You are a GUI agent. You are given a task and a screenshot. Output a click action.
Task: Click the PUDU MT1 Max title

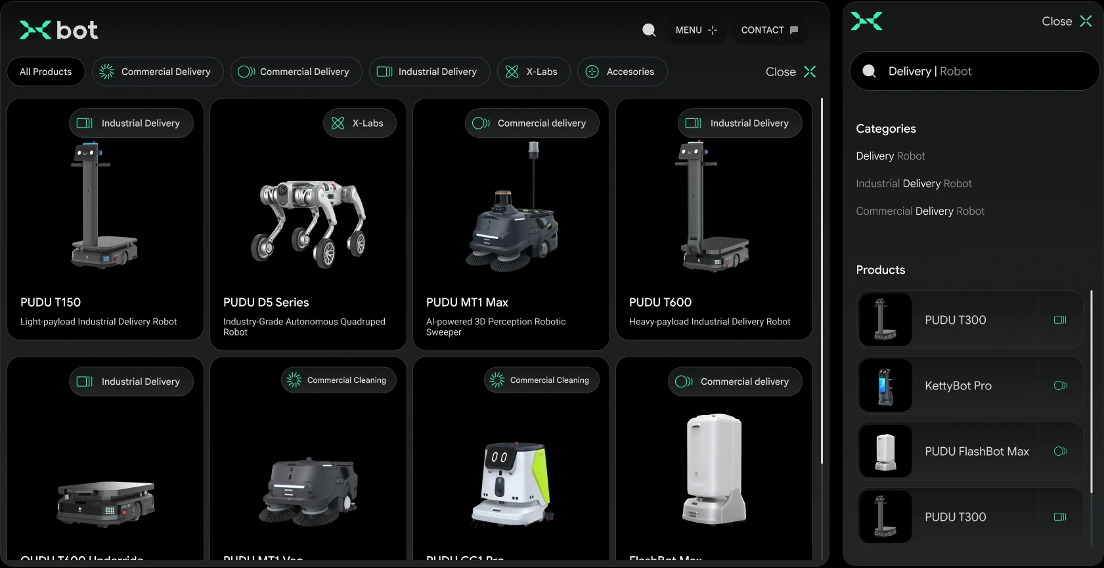tap(468, 302)
